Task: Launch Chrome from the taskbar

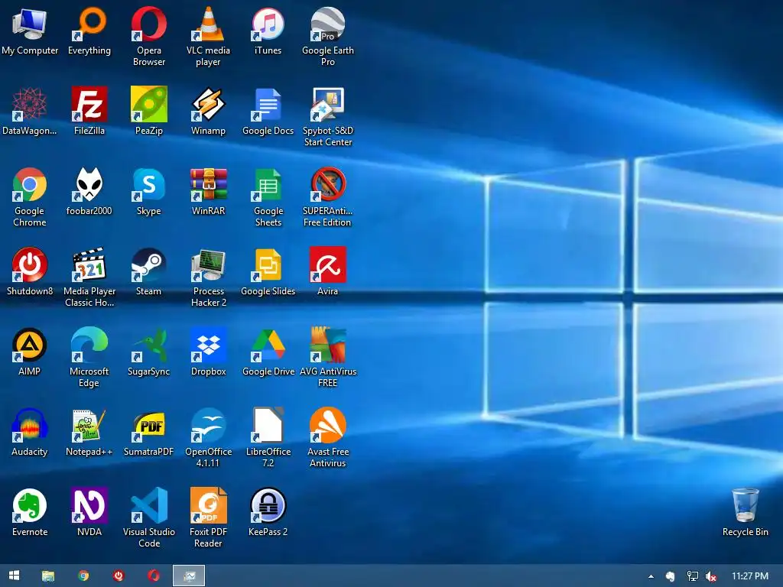Action: (x=83, y=576)
